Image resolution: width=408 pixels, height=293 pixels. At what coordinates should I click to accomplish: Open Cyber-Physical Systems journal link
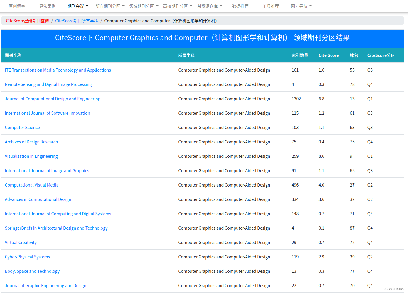[27, 257]
